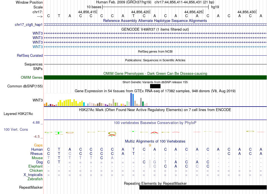Viewport: 267px width, 194px height.
Task: Open Short Genetic Variants from dbSNP title
Action: tap(155, 82)
